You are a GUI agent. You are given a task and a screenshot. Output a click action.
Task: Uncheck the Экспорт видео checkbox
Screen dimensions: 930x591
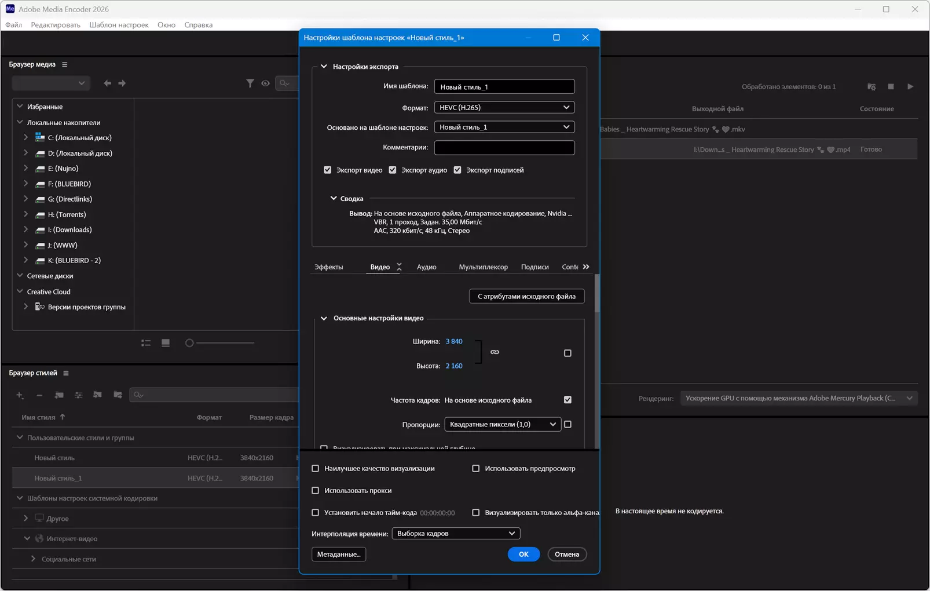tap(328, 170)
